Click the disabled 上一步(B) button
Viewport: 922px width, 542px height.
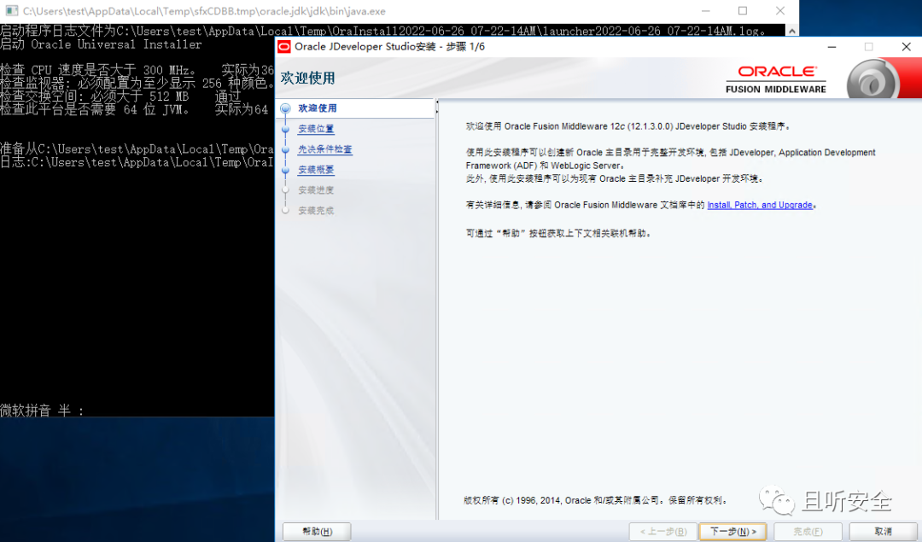pos(663,532)
